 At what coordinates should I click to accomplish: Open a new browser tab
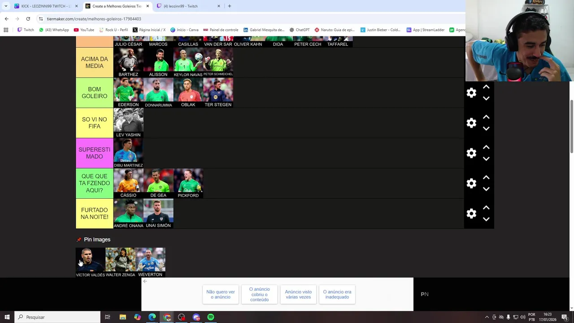pos(230,6)
